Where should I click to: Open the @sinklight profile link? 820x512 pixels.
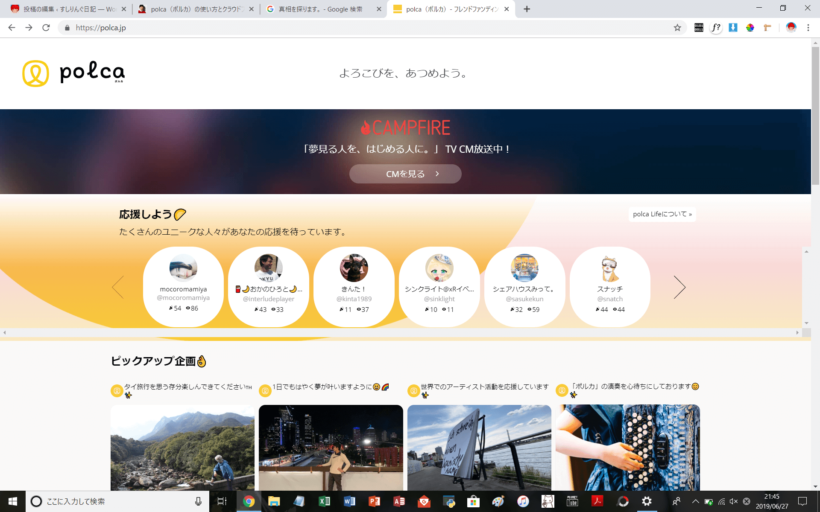[439, 299]
